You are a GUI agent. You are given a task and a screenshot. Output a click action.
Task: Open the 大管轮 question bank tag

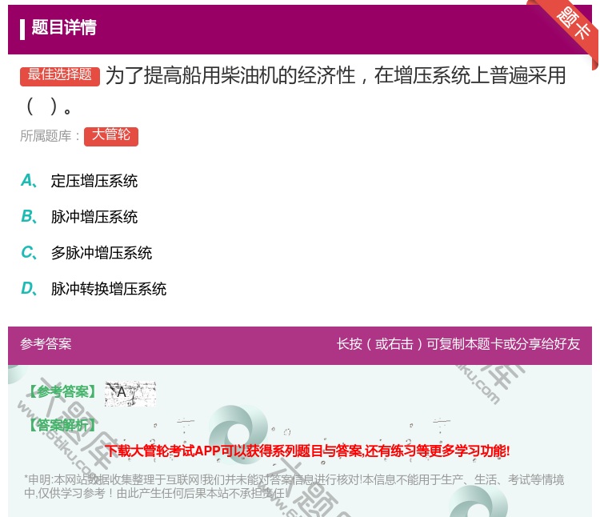click(111, 136)
